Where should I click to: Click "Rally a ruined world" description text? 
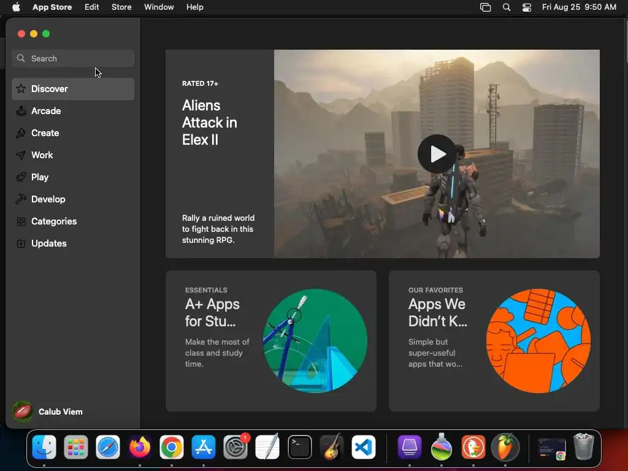(x=218, y=229)
